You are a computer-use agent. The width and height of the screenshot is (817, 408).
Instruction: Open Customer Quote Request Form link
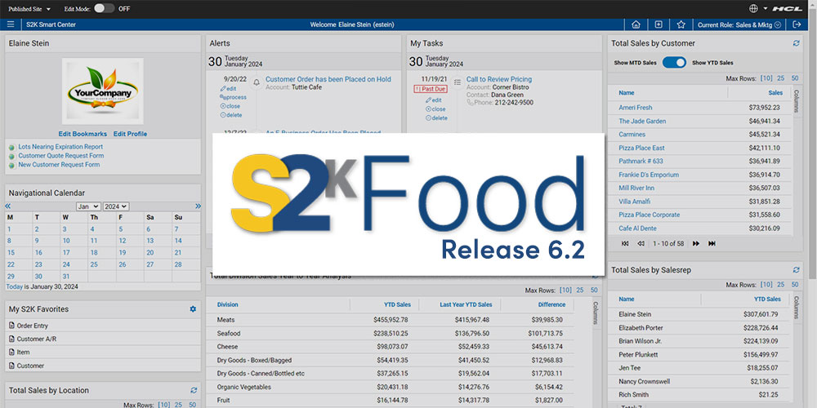coord(61,156)
